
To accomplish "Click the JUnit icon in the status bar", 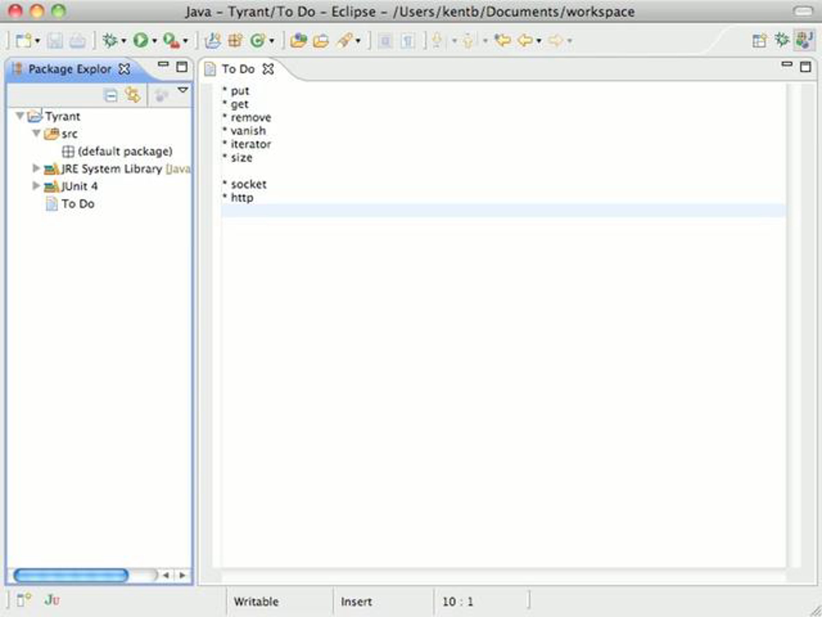I will (52, 600).
